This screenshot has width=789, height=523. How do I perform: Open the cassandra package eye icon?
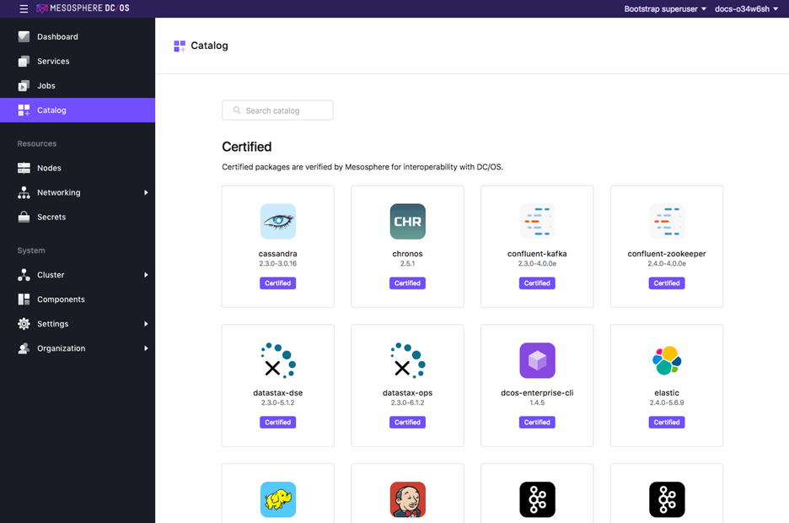tap(277, 222)
